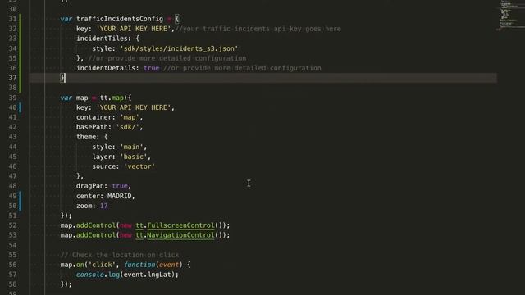The image size is (525, 295).
Task: Click the incidentTiles property name
Action: click(103, 39)
